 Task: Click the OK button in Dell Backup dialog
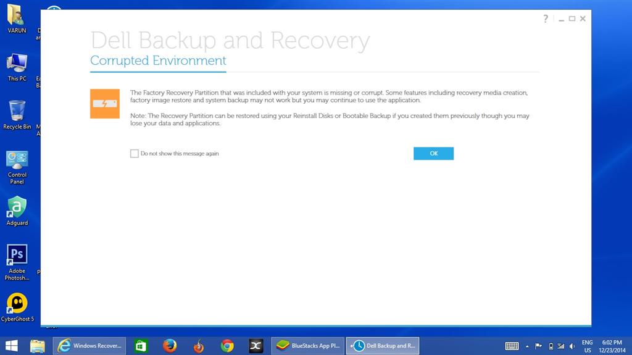point(433,153)
